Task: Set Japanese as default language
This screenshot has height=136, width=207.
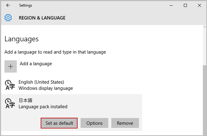Action: 59,123
